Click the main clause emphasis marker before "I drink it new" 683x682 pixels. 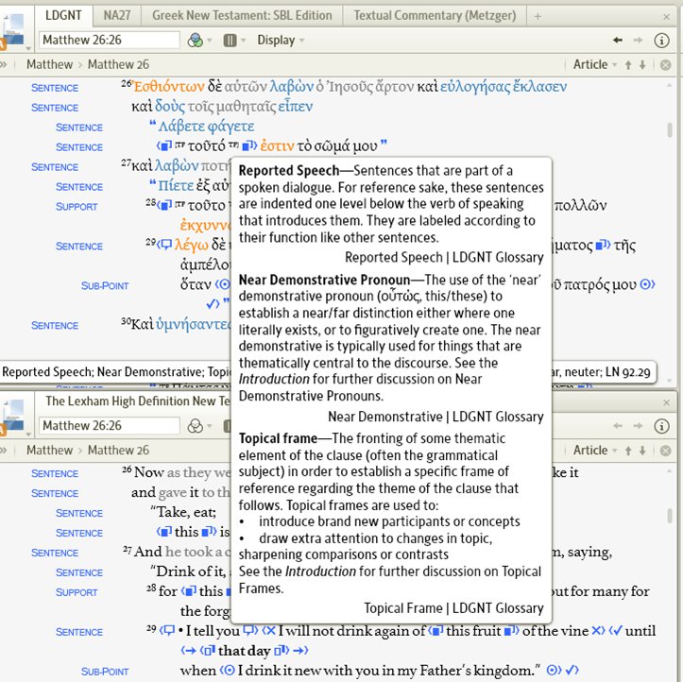pyautogui.click(x=228, y=671)
